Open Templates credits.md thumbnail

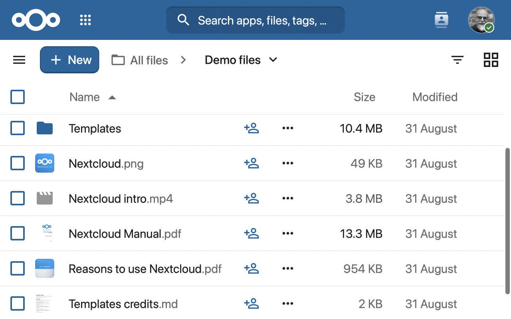(x=45, y=304)
